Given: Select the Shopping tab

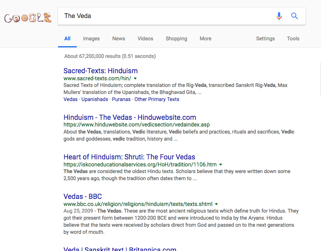Looking at the screenshot, I should tap(176, 39).
